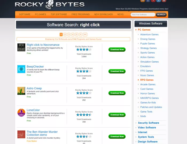The height and width of the screenshot is (144, 187).
Task: Download Astro Creep now
Action: (117, 93)
